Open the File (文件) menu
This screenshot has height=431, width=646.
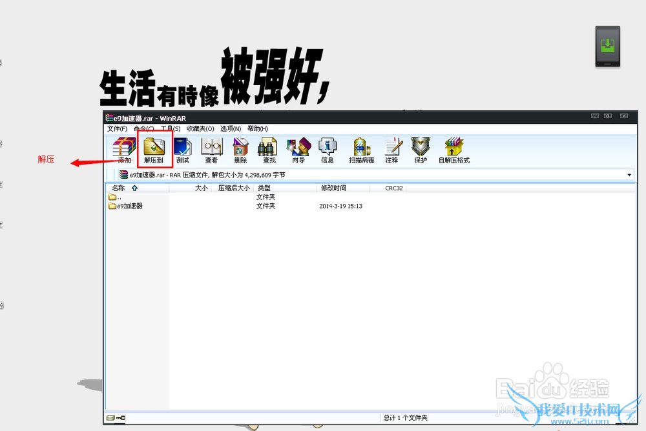118,129
